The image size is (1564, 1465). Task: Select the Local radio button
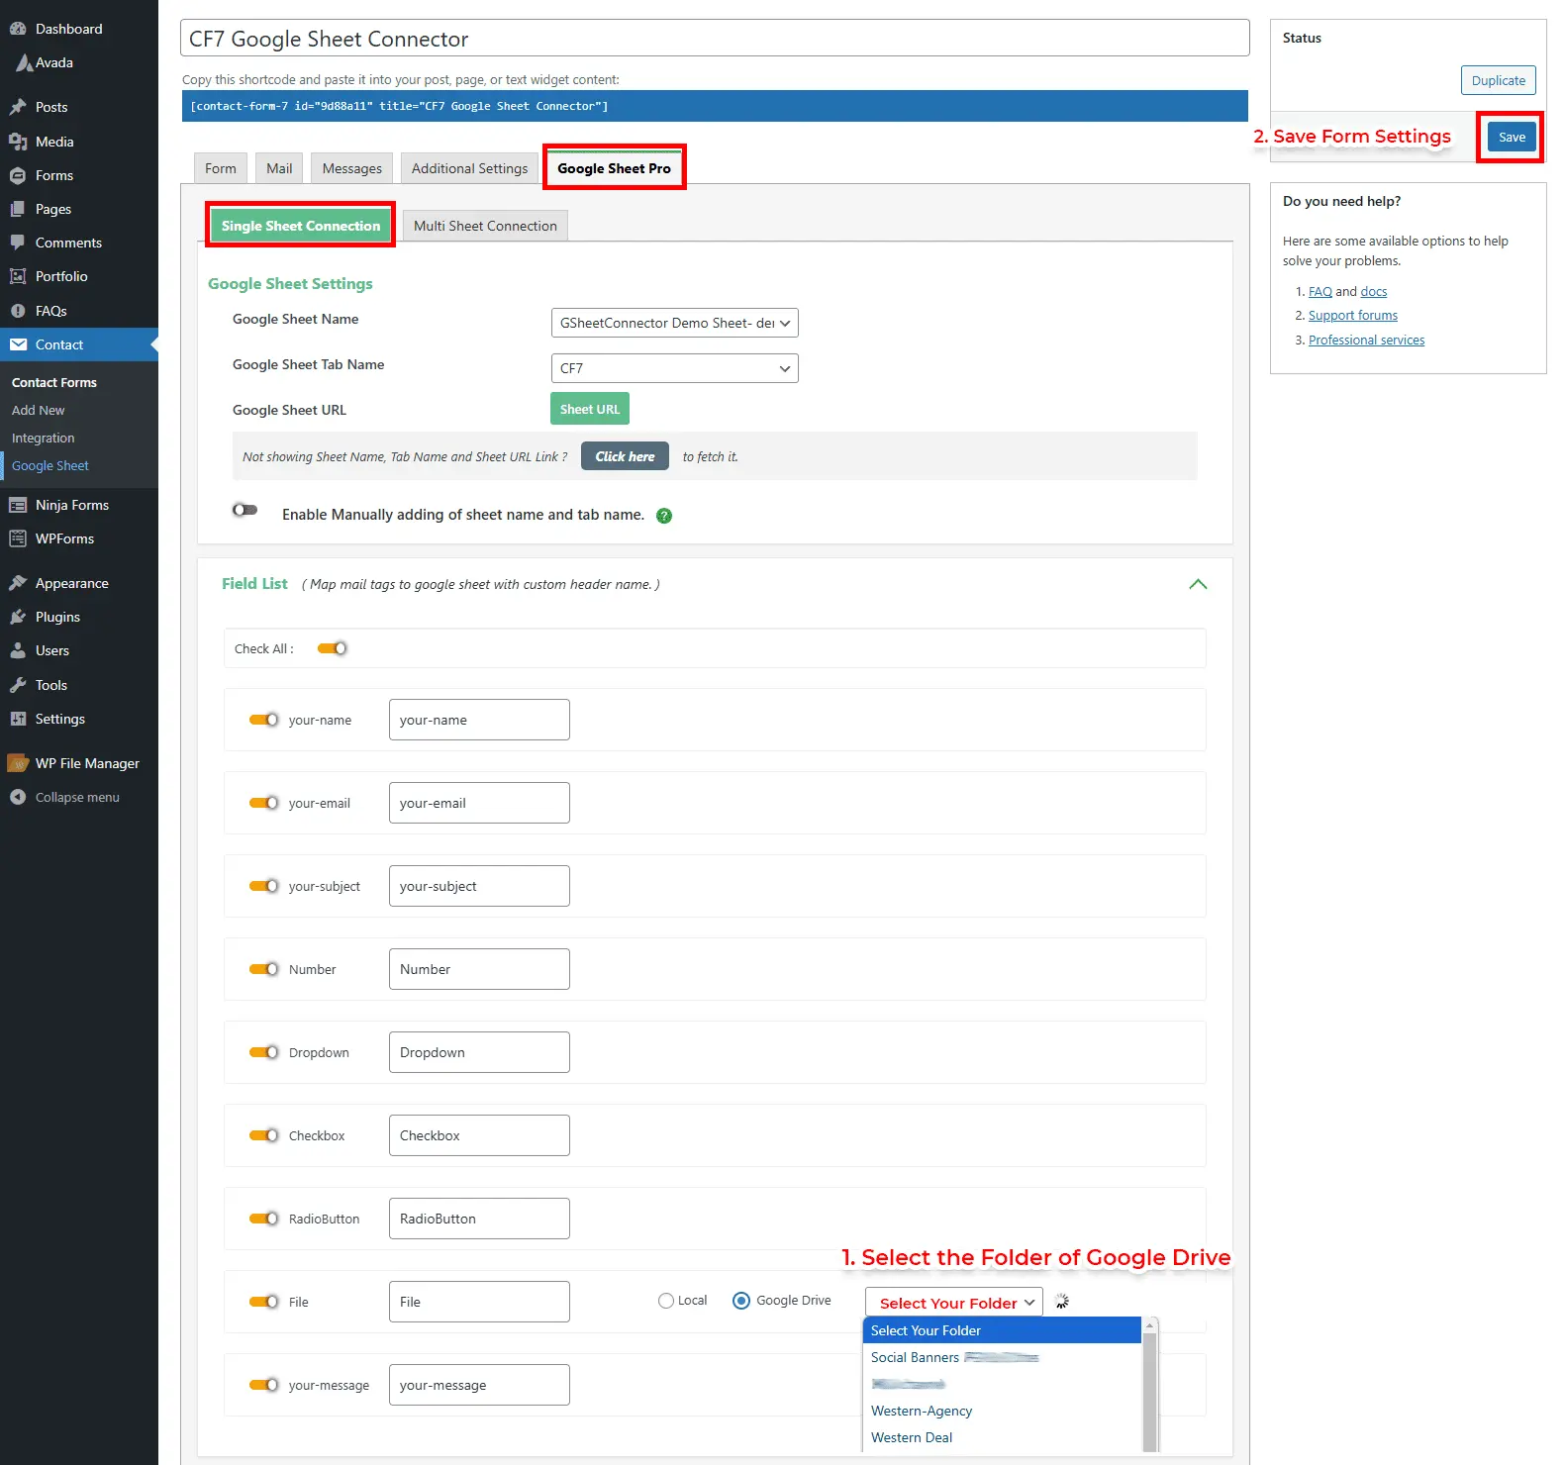pyautogui.click(x=666, y=1301)
